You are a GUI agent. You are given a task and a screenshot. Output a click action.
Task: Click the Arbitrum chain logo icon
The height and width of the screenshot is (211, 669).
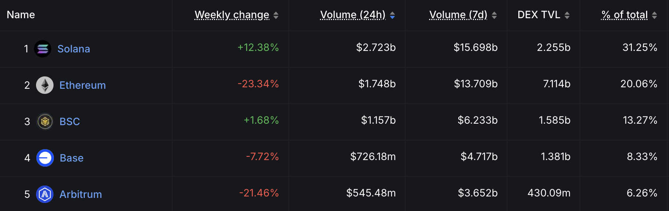45,194
